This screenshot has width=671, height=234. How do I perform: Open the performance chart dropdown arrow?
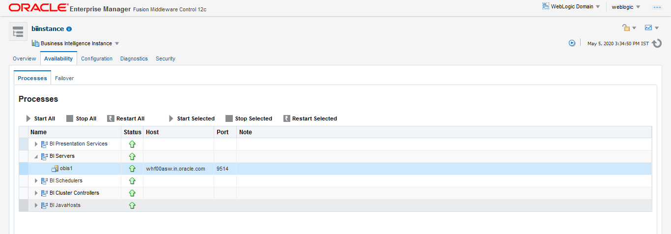[657, 28]
